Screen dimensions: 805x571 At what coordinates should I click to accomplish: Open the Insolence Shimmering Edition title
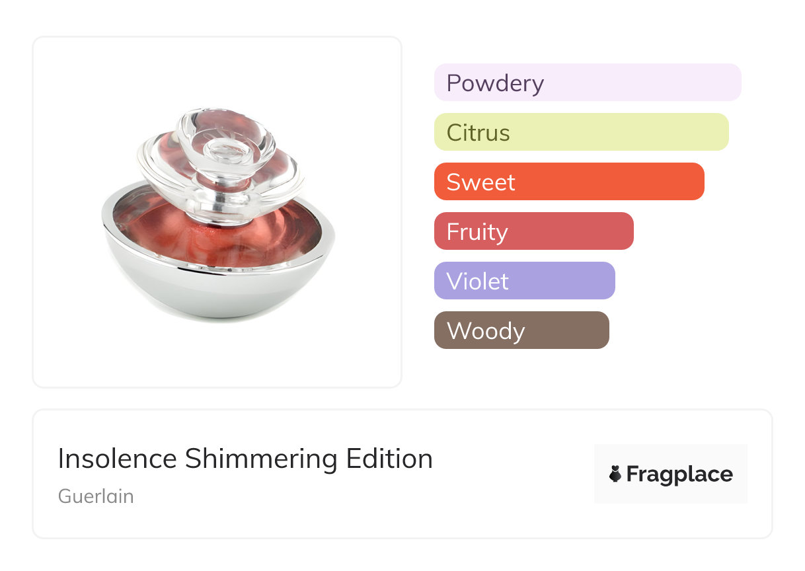[245, 459]
